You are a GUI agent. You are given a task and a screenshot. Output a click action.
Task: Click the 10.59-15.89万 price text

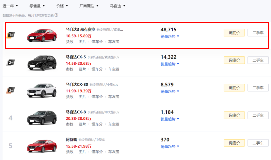tap(78, 36)
